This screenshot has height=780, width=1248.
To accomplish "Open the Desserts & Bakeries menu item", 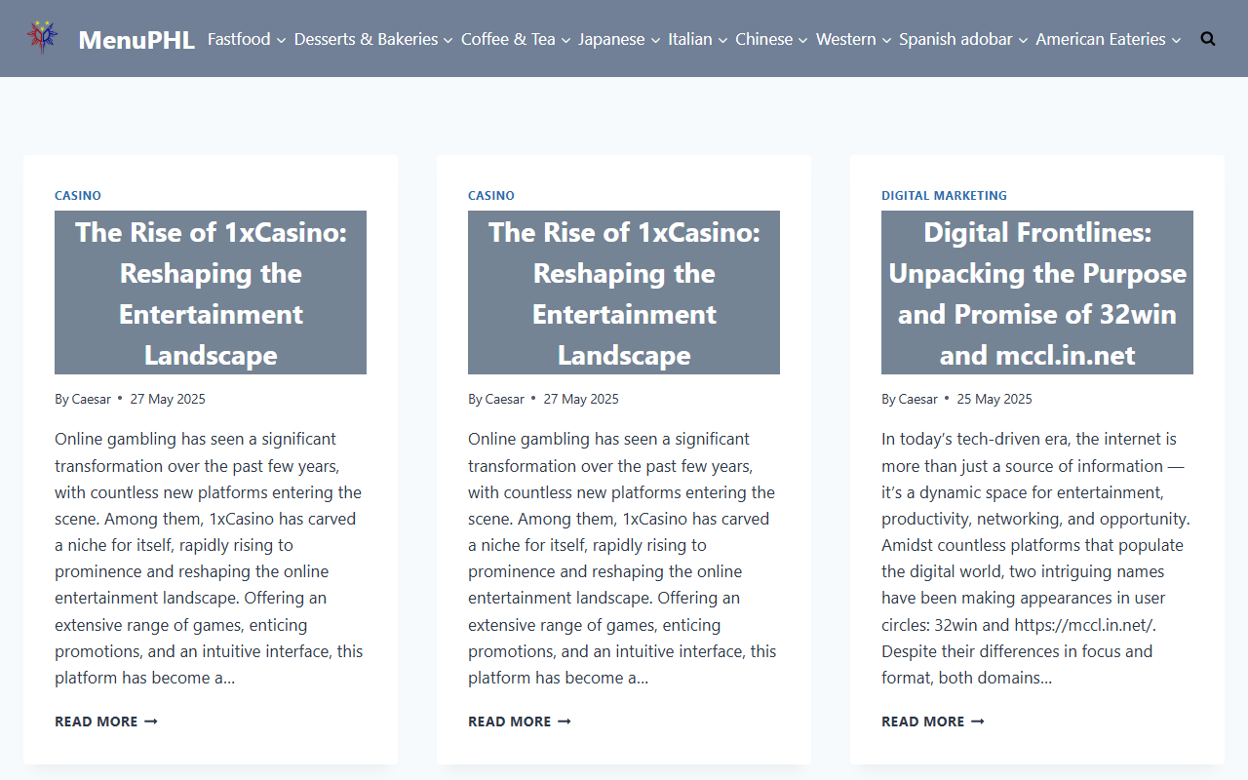I will [x=366, y=39].
